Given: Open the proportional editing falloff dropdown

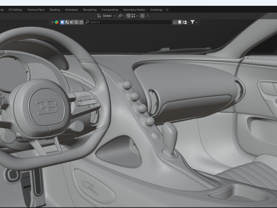Looking at the screenshot, I should pyautogui.click(x=148, y=16).
